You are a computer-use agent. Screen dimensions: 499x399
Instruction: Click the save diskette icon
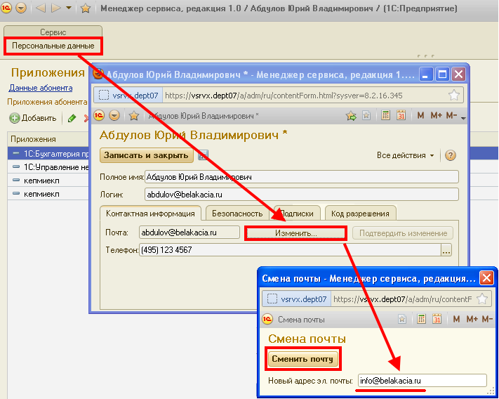pyautogui.click(x=203, y=155)
